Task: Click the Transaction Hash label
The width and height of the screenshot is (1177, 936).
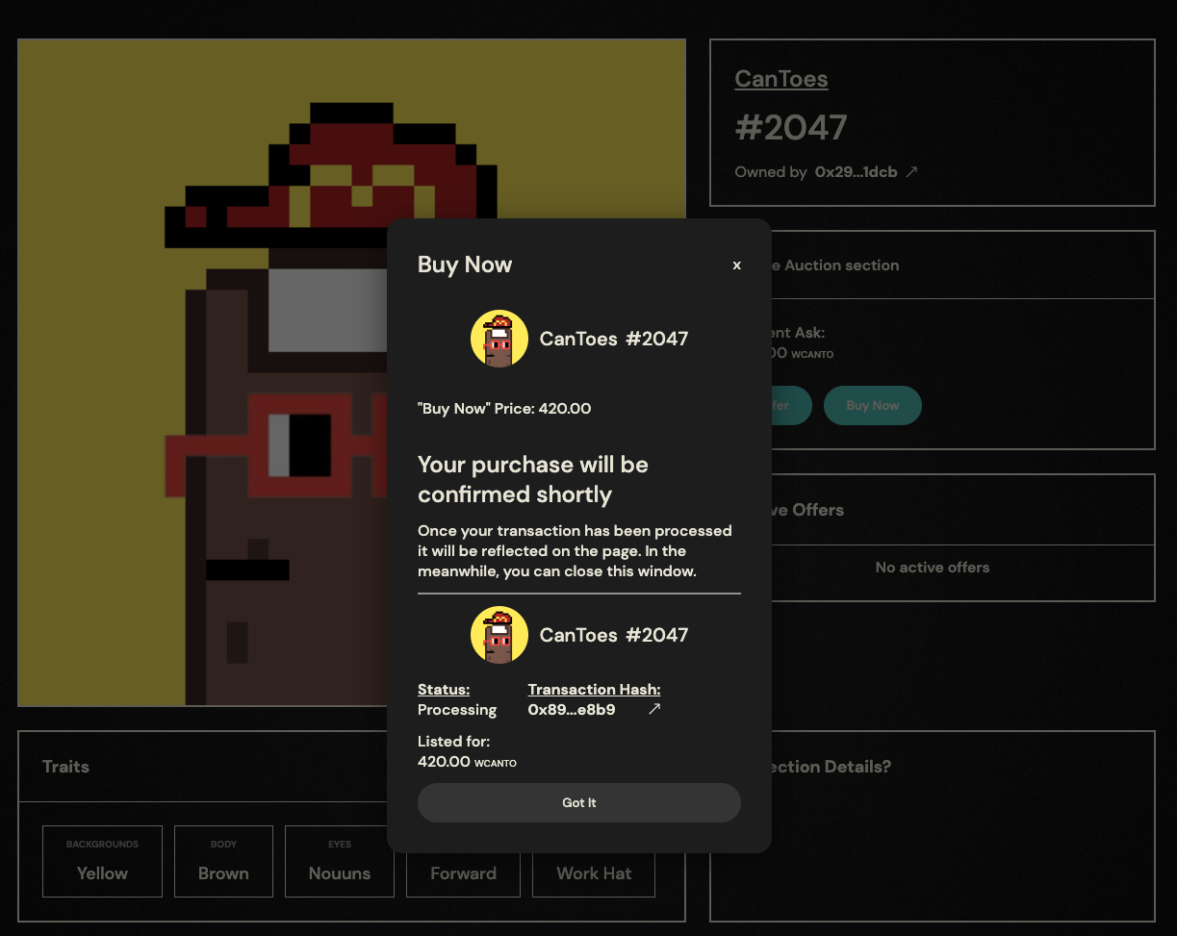Action: coord(594,689)
